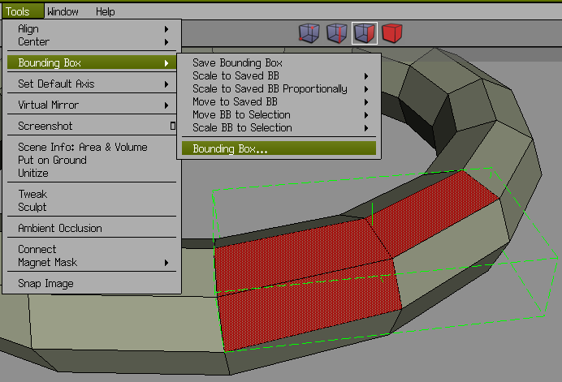Expand Scale BB to Selection submenu arrow
Image resolution: width=562 pixels, height=382 pixels.
pyautogui.click(x=366, y=128)
